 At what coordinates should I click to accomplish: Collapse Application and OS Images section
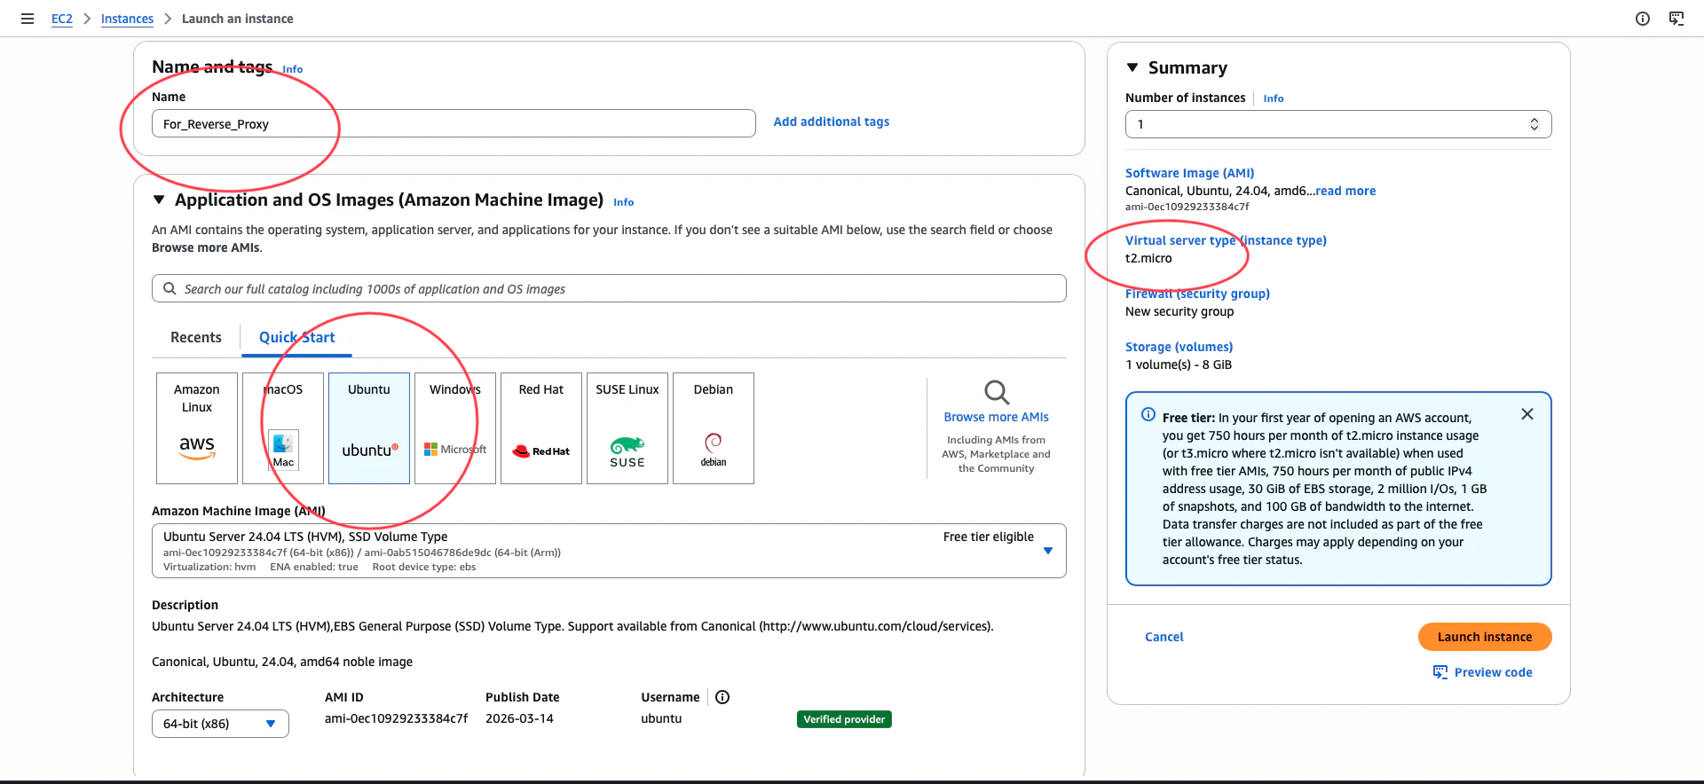[x=159, y=200]
